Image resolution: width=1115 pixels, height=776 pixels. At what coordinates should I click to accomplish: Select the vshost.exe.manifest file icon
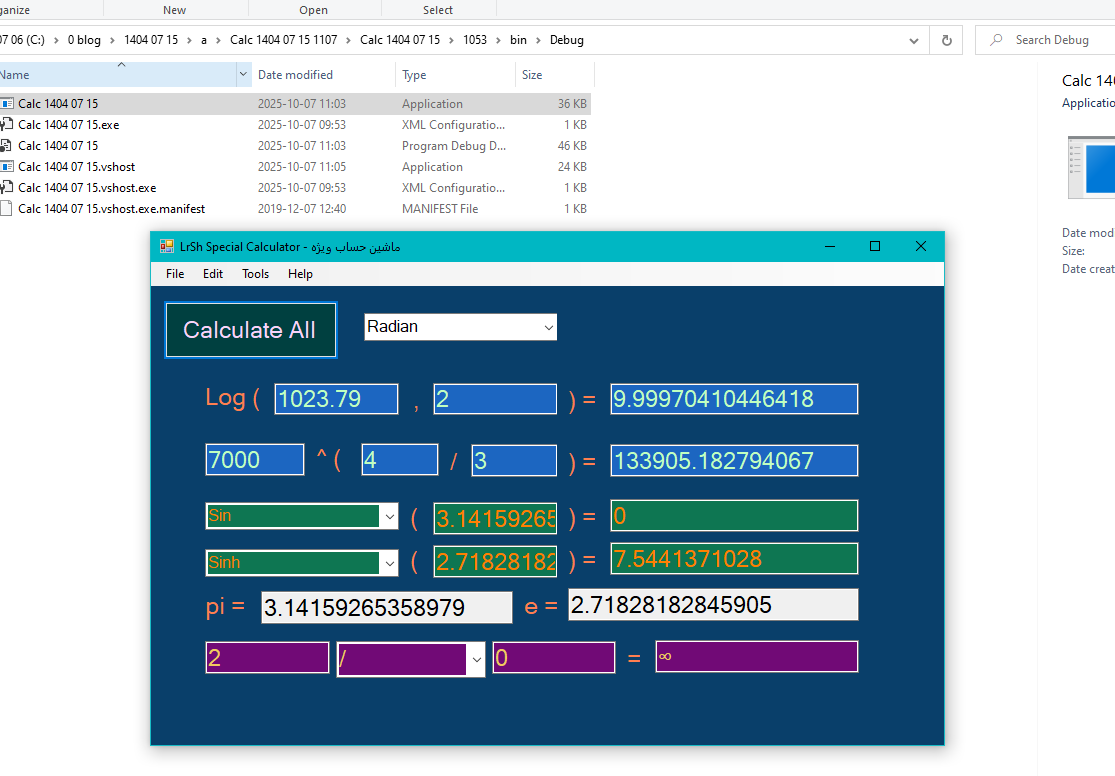[x=7, y=209]
